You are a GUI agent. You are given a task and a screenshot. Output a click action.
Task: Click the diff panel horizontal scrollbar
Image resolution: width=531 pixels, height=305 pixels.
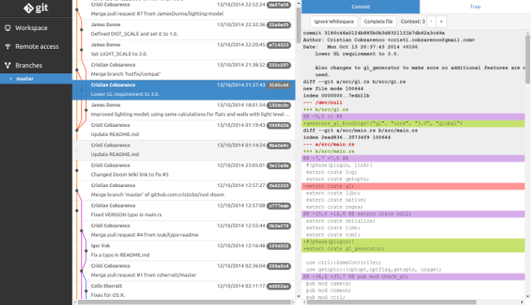tap(391, 302)
